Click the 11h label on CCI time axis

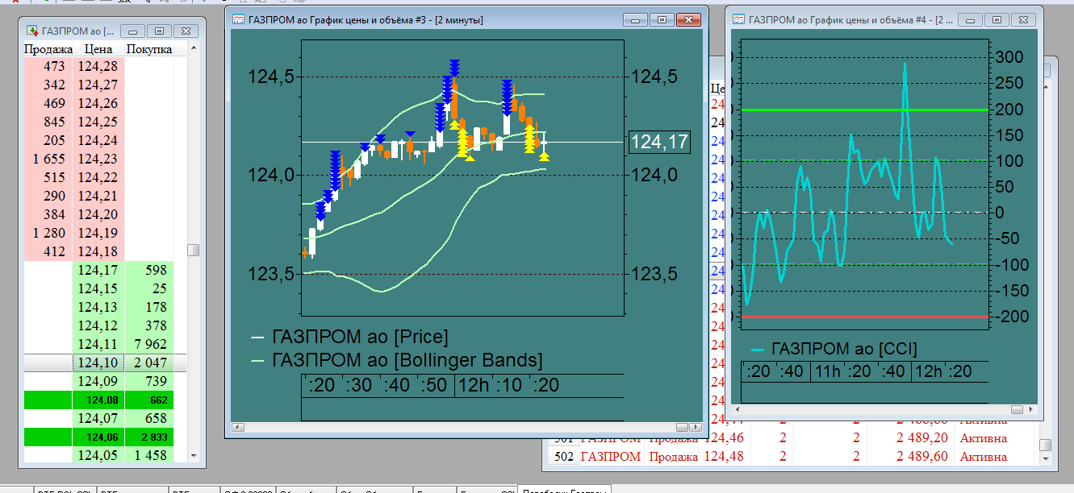click(827, 371)
